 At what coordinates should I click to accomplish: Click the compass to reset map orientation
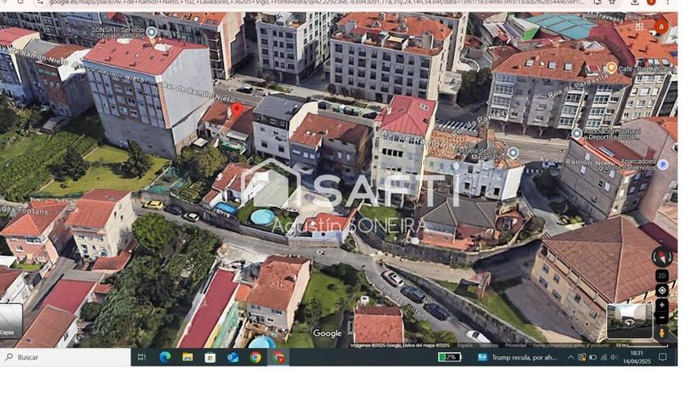(661, 257)
